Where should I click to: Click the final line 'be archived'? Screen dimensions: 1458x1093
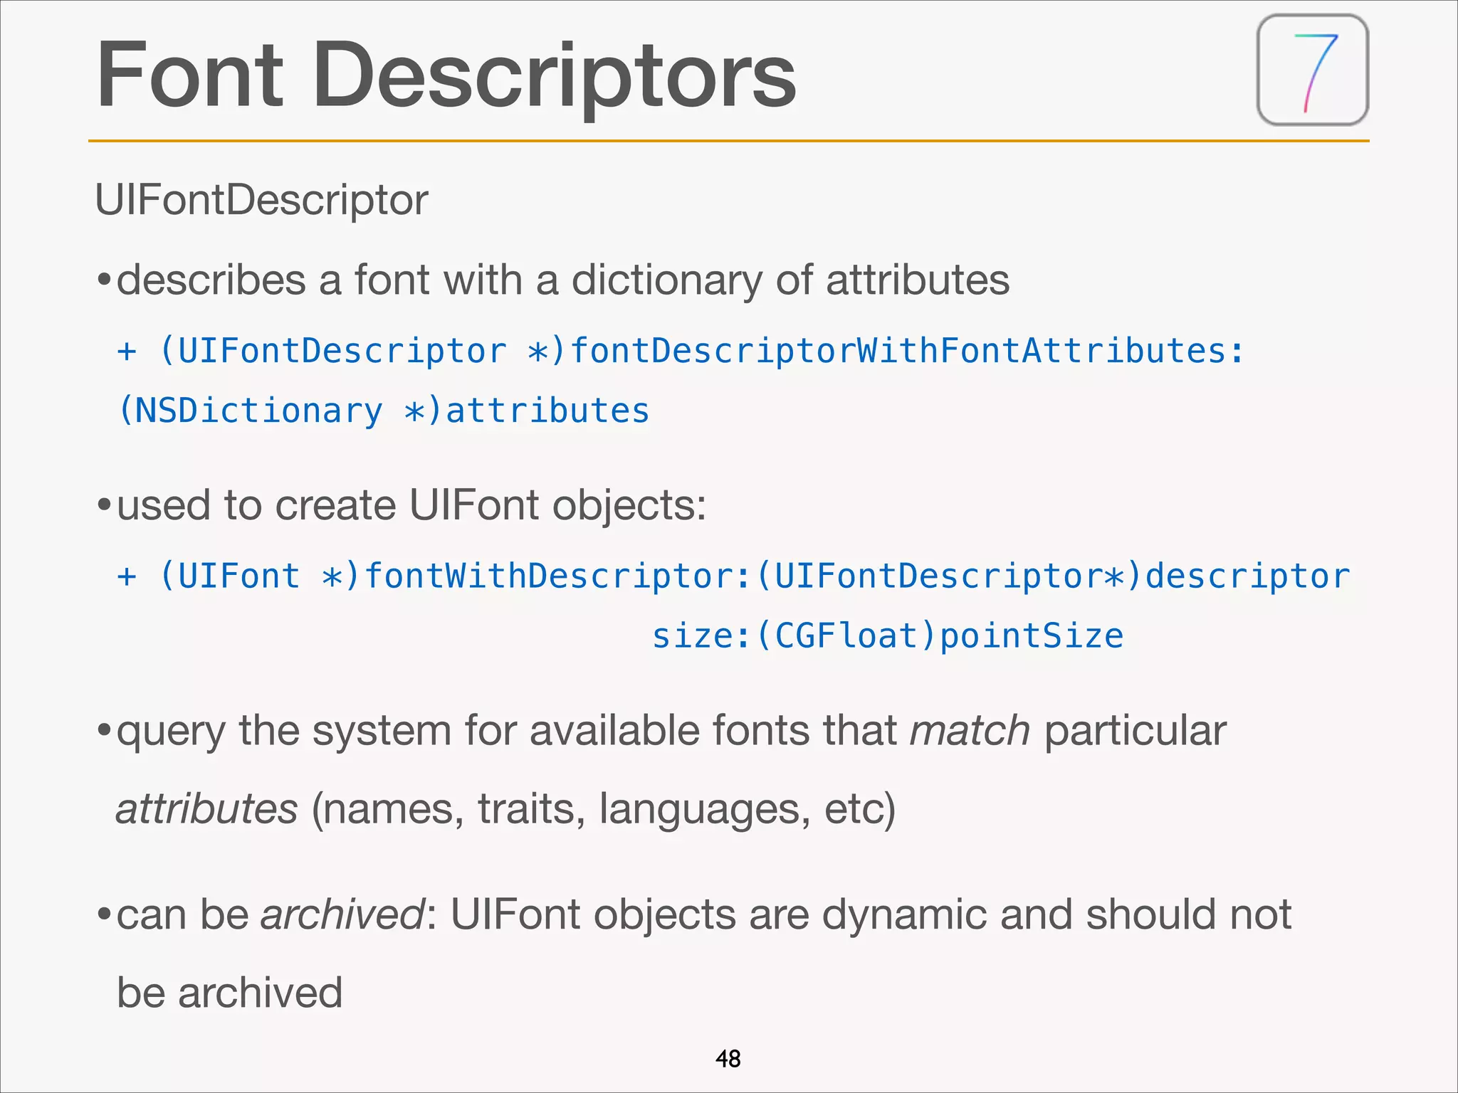point(229,993)
